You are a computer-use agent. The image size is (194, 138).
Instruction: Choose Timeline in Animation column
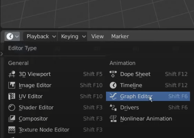coord(148,85)
